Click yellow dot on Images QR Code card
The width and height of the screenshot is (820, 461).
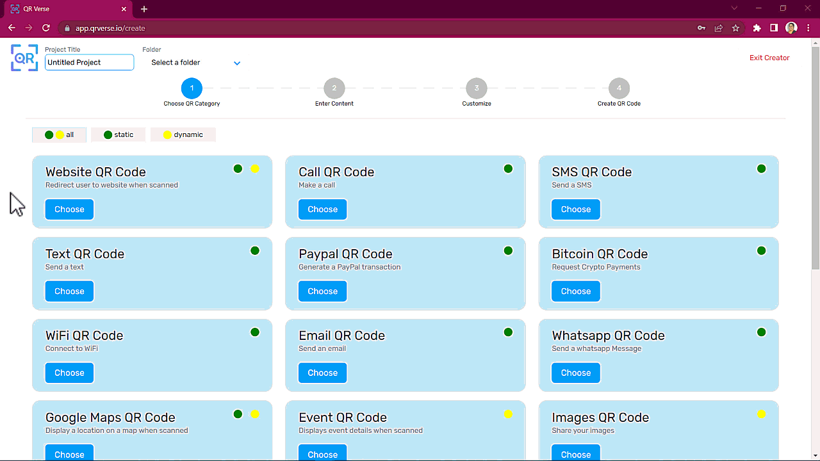coord(761,414)
